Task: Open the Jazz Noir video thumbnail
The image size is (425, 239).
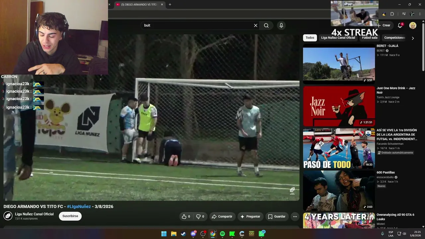Action: click(x=339, y=106)
